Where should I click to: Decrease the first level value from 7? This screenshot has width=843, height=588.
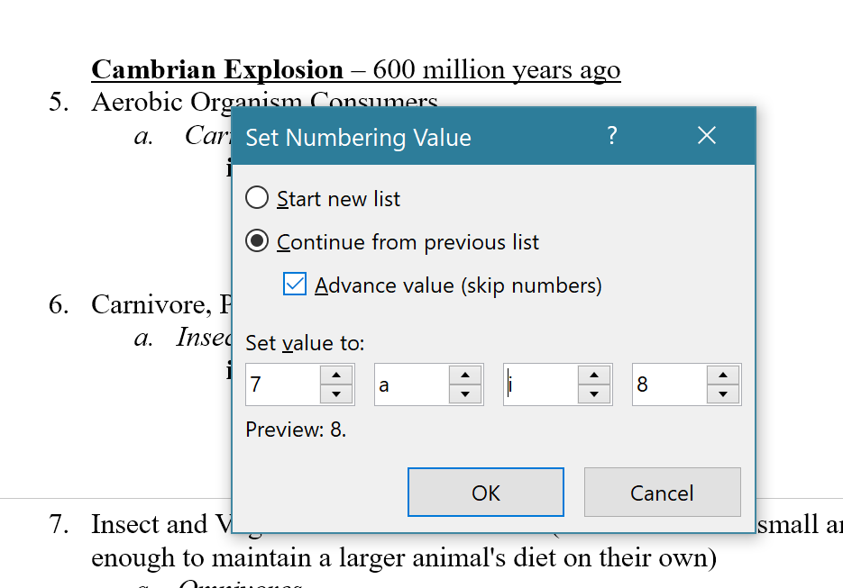[x=336, y=394]
